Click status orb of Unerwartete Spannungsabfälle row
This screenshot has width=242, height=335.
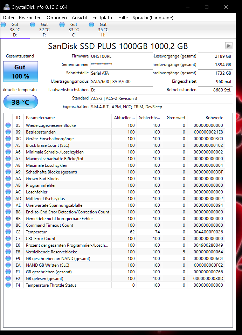coord(8,205)
